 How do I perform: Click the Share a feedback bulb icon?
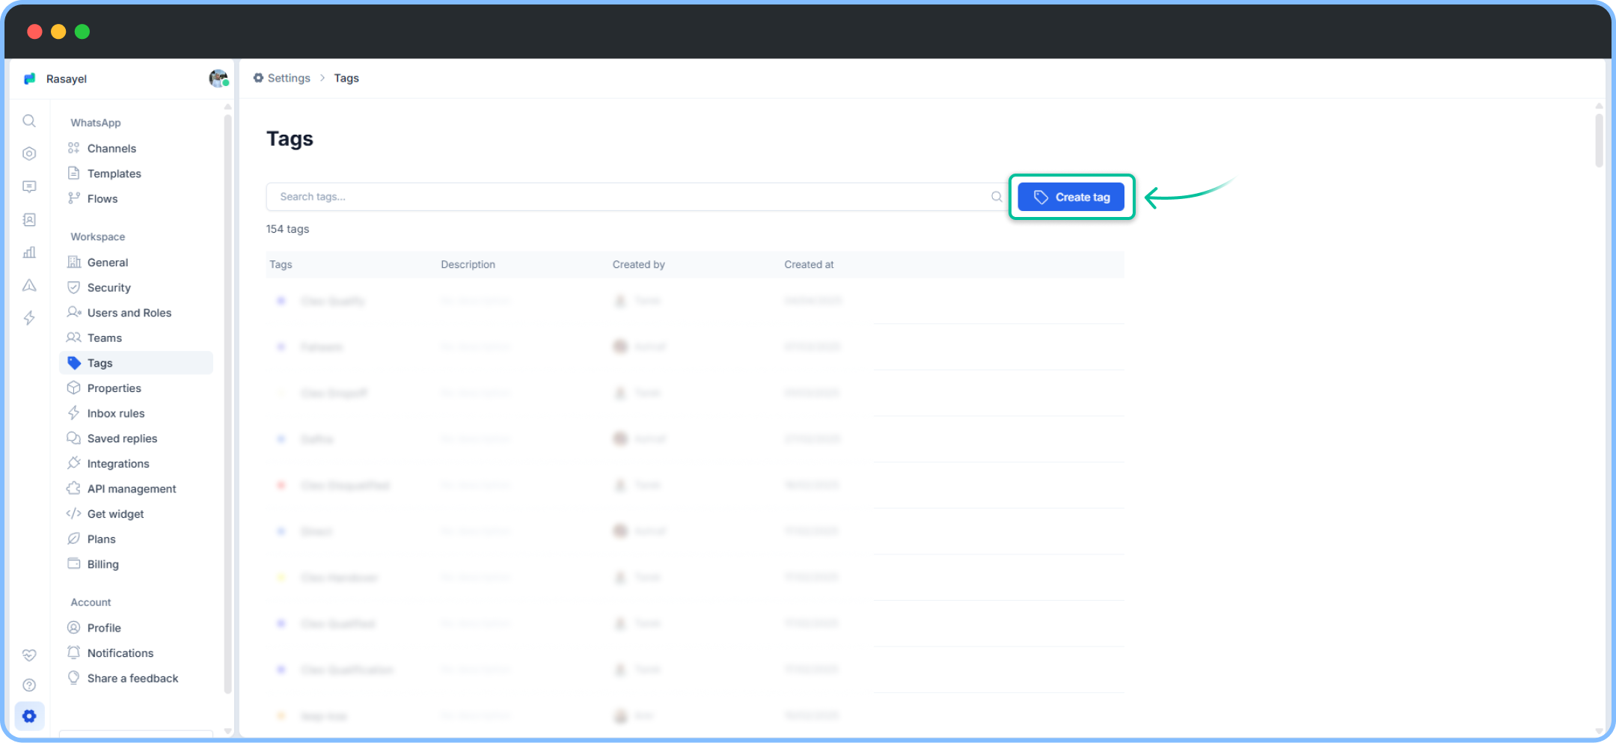click(x=73, y=678)
